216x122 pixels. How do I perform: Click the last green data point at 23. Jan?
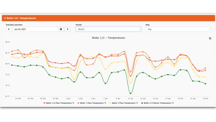tap(205, 84)
